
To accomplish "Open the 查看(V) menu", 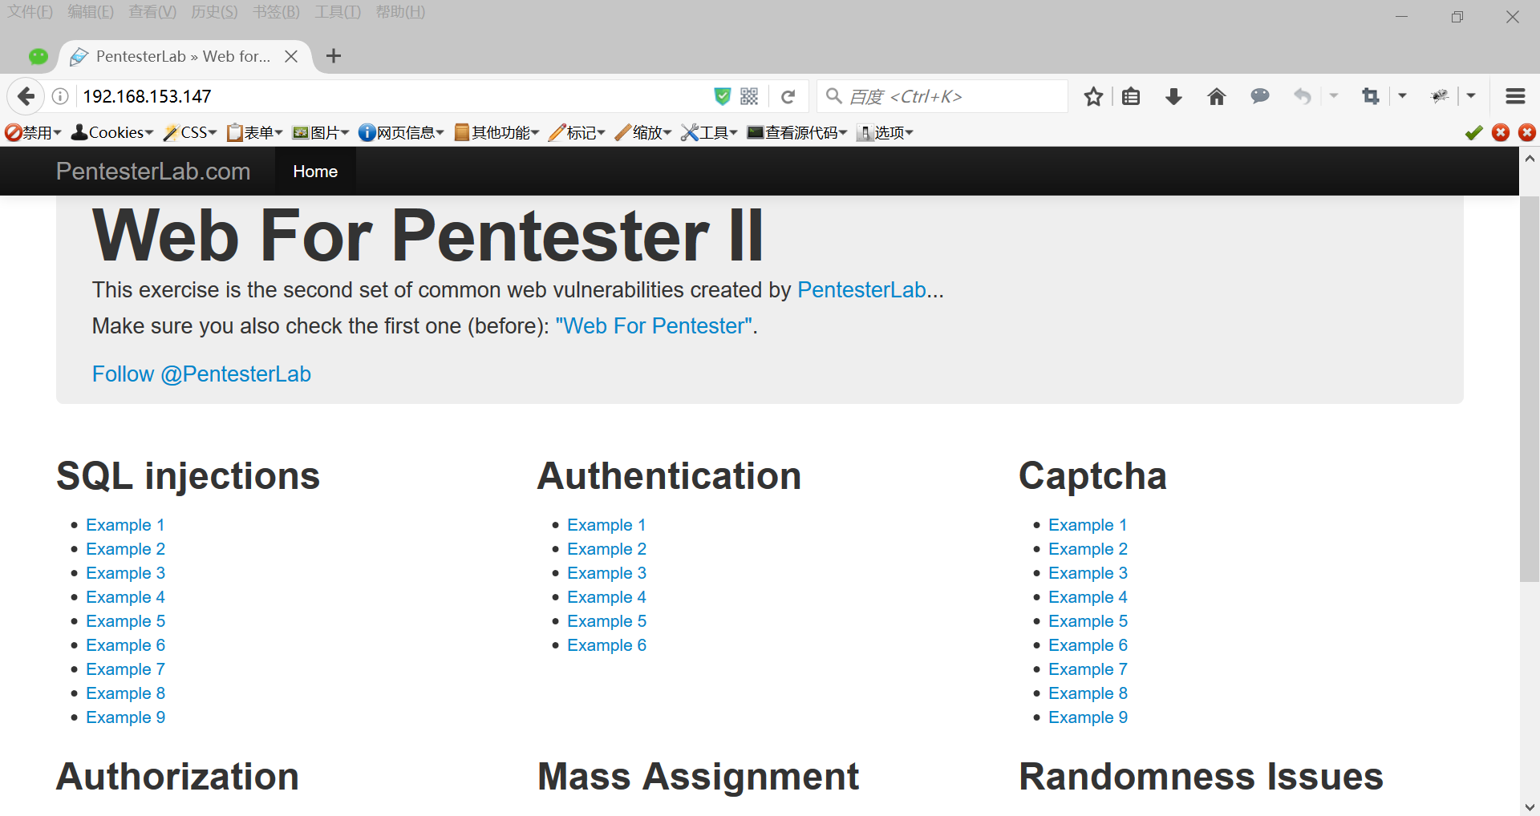I will click(152, 12).
